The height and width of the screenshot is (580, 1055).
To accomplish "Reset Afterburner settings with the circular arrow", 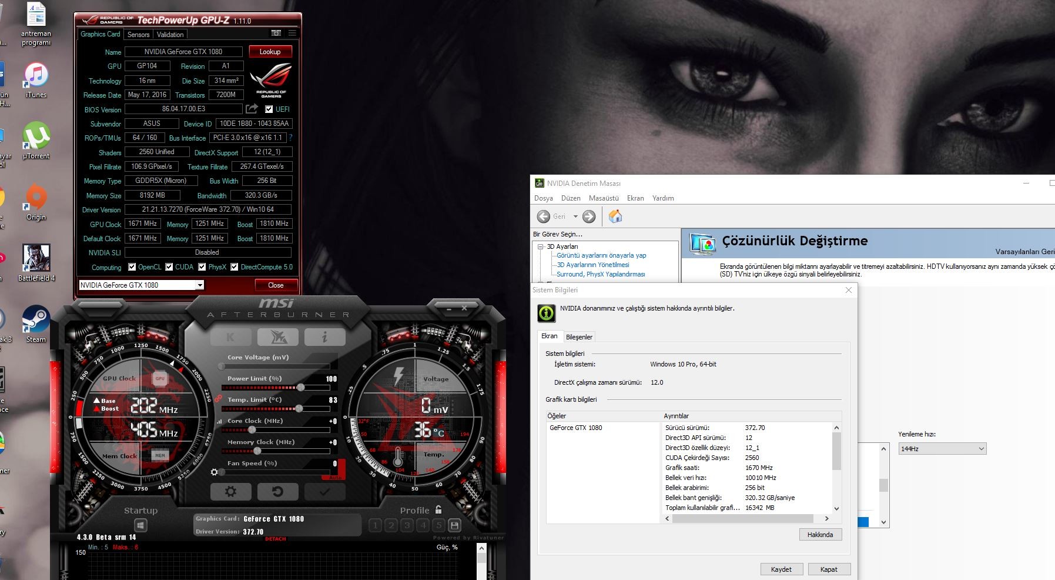I will [x=278, y=492].
